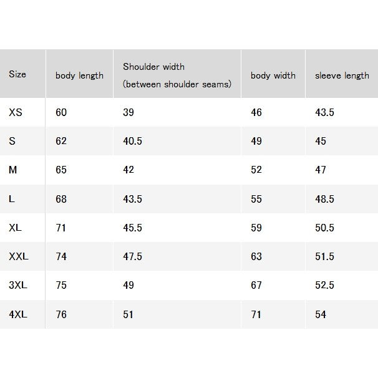Select the S shoulder width value 40.5

point(132,141)
